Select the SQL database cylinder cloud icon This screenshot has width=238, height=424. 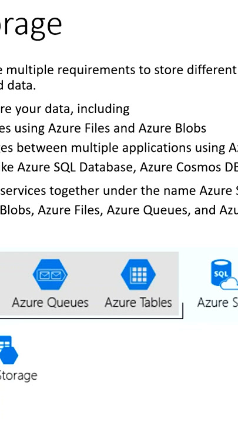click(x=224, y=274)
